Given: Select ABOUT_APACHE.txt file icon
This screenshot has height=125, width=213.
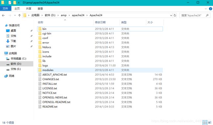Looking at the screenshot, I should click(x=40, y=75).
